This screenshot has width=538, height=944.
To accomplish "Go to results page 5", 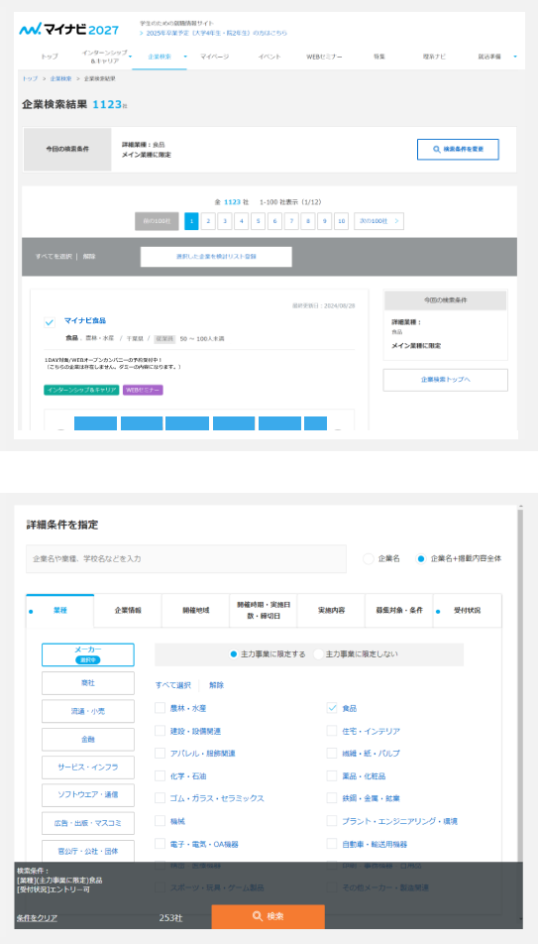I will [x=258, y=221].
